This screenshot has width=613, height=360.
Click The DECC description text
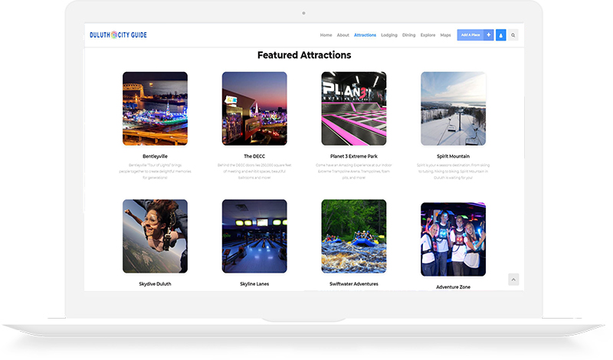point(254,172)
